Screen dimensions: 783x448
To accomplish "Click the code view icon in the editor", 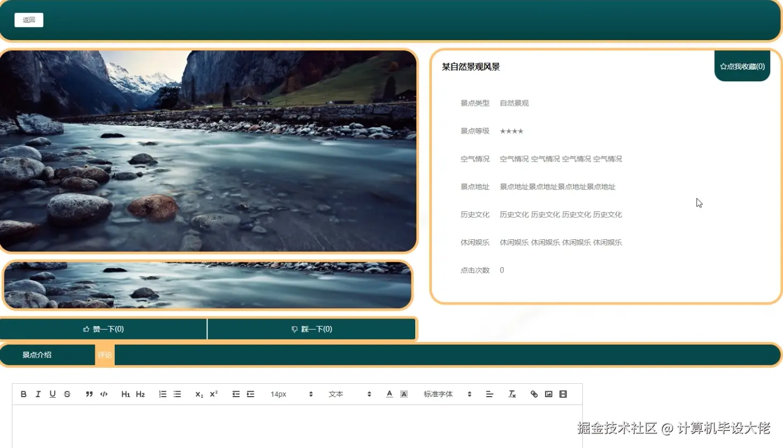I will [x=104, y=394].
